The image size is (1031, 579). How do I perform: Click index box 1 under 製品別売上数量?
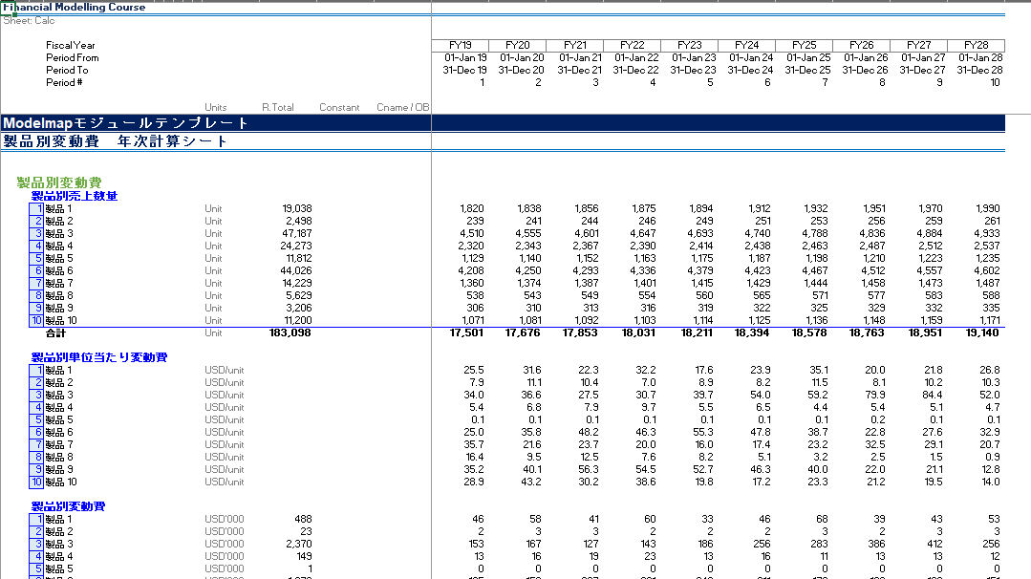[35, 208]
